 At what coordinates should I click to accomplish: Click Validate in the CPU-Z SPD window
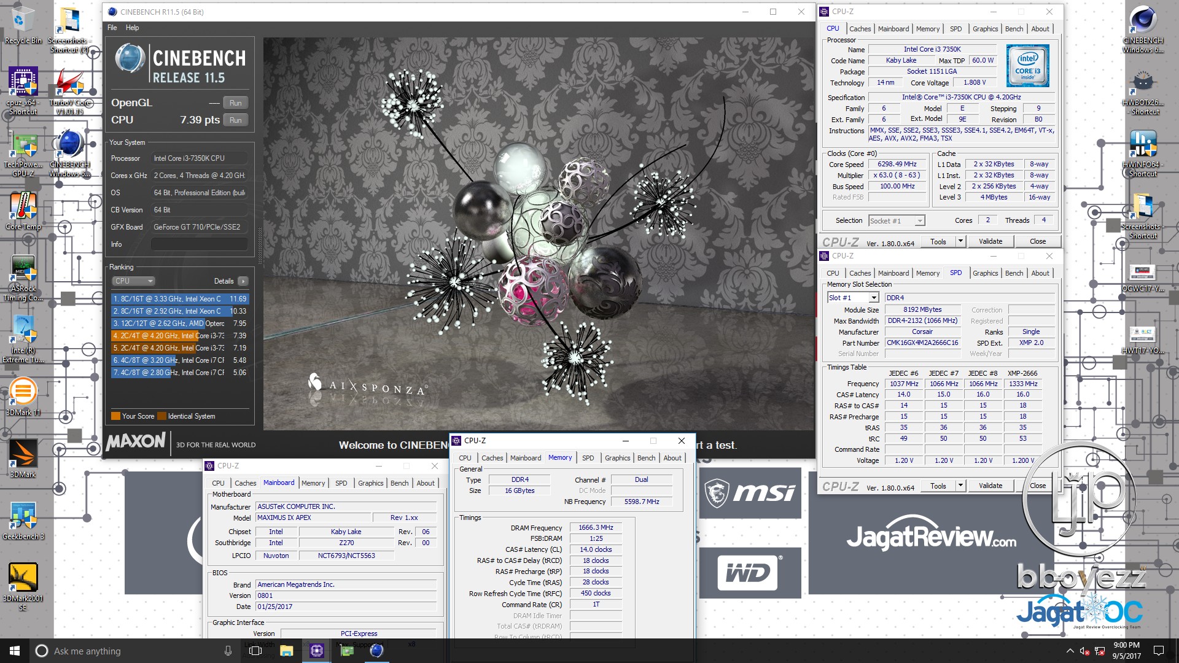point(990,486)
